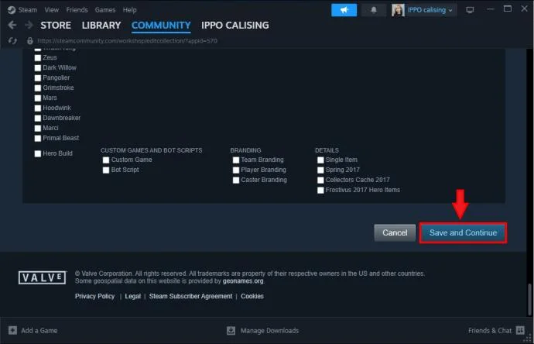Image resolution: width=534 pixels, height=344 pixels.
Task: Open the IPPO CALISING profile tab
Action: tap(235, 26)
